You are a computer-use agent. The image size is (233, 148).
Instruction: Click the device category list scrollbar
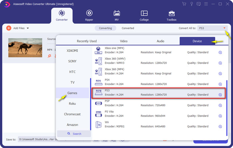click(x=91, y=104)
